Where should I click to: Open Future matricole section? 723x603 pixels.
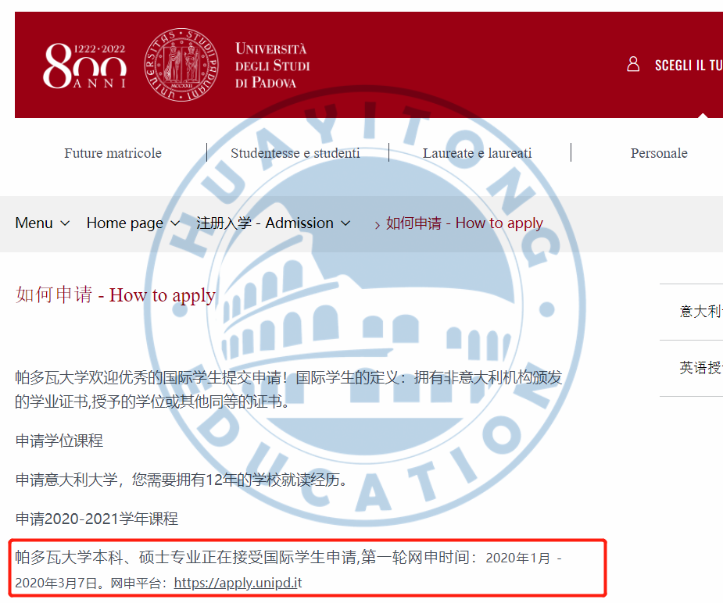(113, 153)
